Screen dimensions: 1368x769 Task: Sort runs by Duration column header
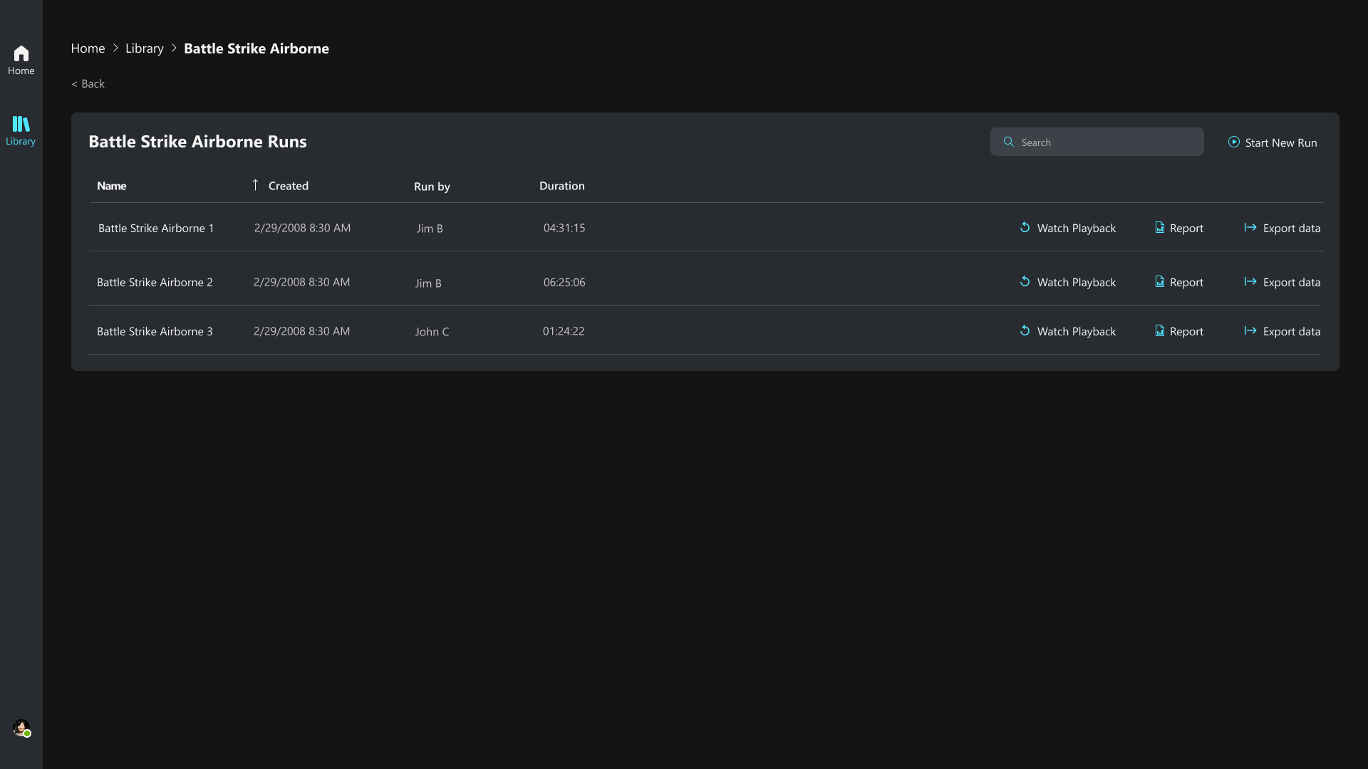(x=561, y=186)
